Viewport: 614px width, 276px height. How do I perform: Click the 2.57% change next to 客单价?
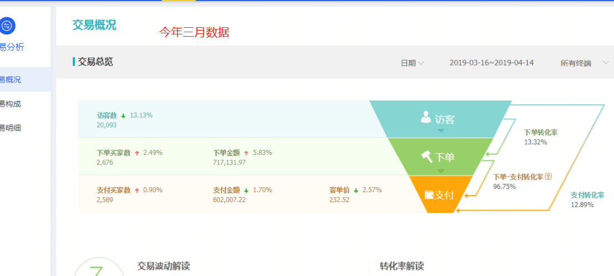(x=372, y=190)
